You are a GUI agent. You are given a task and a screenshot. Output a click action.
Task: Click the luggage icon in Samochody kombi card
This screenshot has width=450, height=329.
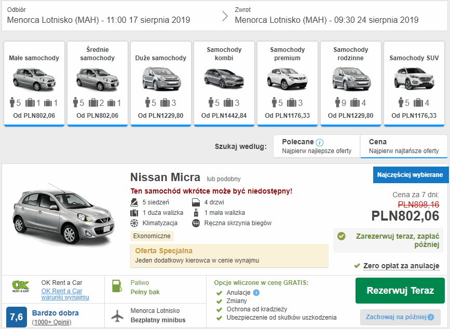(x=228, y=102)
